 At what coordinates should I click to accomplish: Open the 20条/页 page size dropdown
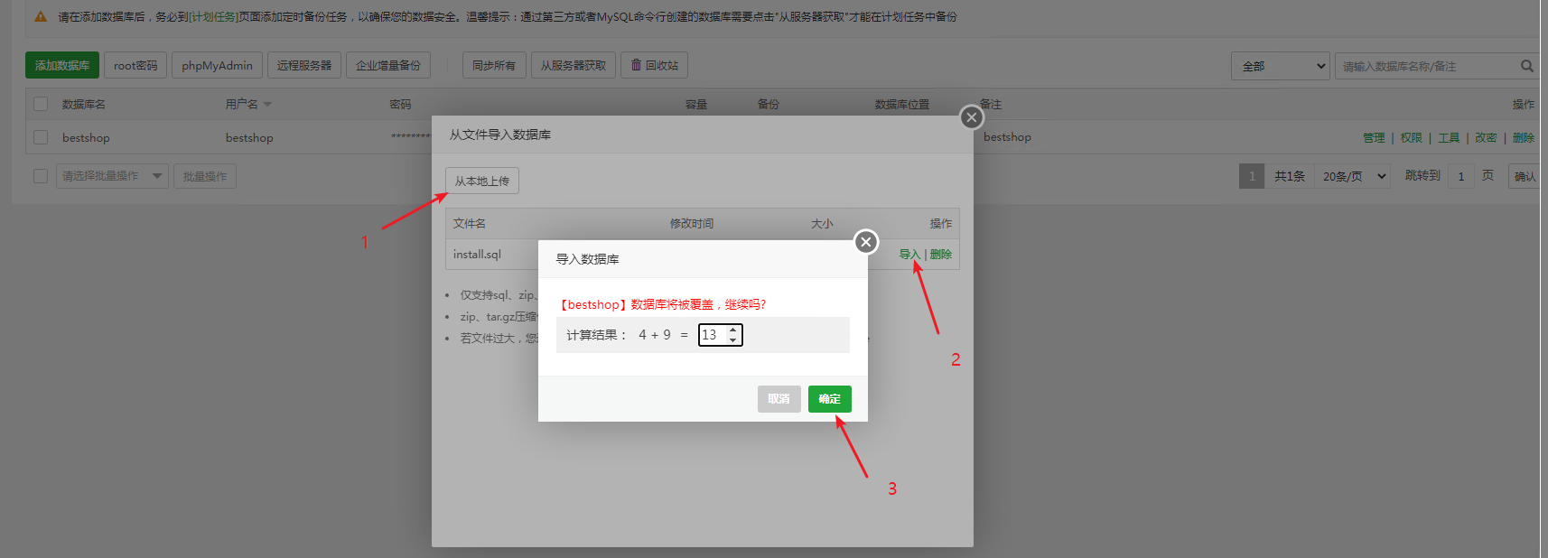pos(1353,176)
